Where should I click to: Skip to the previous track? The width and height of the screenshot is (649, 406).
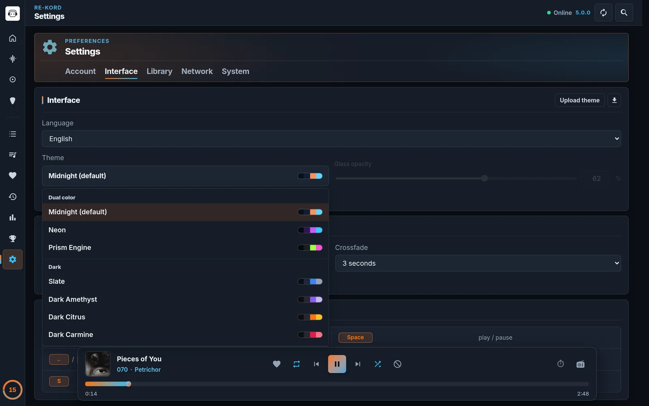pyautogui.click(x=316, y=364)
